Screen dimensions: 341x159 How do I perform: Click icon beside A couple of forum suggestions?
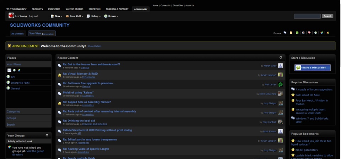coord(293,89)
